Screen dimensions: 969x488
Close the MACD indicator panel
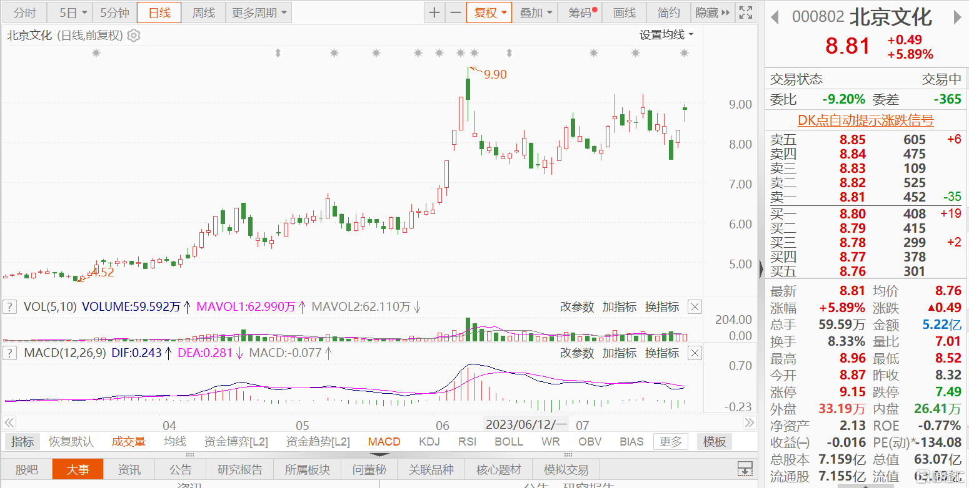click(695, 353)
